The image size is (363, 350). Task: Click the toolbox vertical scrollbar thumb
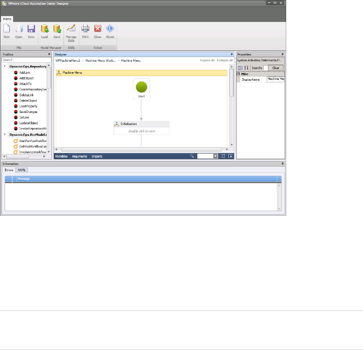click(49, 78)
